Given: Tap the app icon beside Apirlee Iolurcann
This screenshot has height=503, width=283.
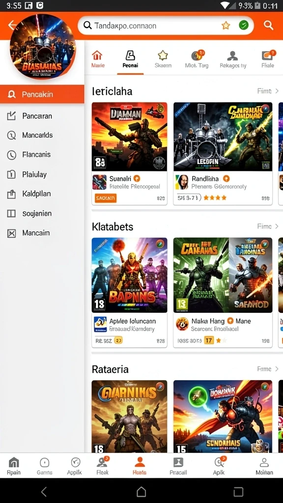Looking at the screenshot, I should pyautogui.click(x=100, y=324).
